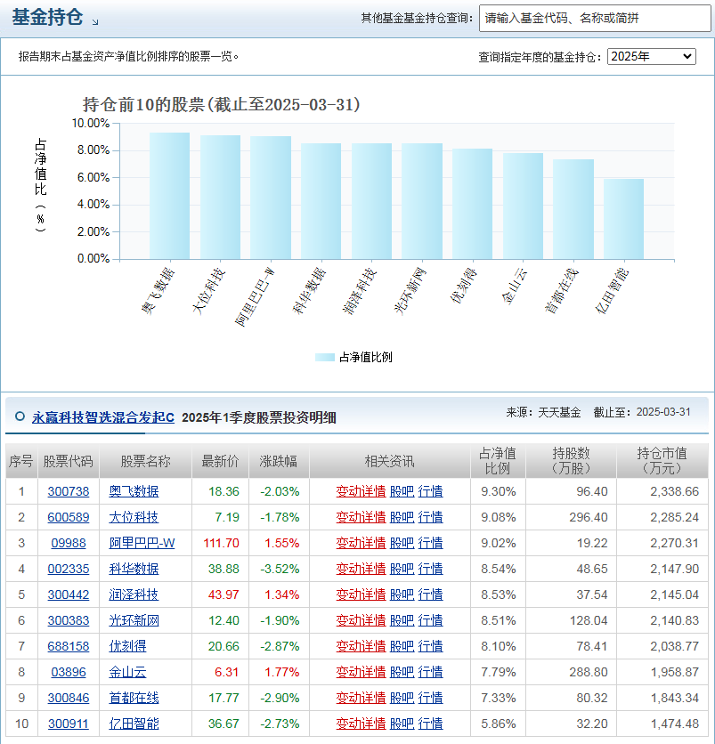Image resolution: width=715 pixels, height=744 pixels.
Task: Open 行情 for 亿田智能 row
Action: click(x=431, y=724)
